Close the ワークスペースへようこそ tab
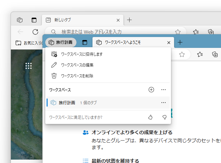This screenshot has height=163, width=221. pyautogui.click(x=169, y=42)
